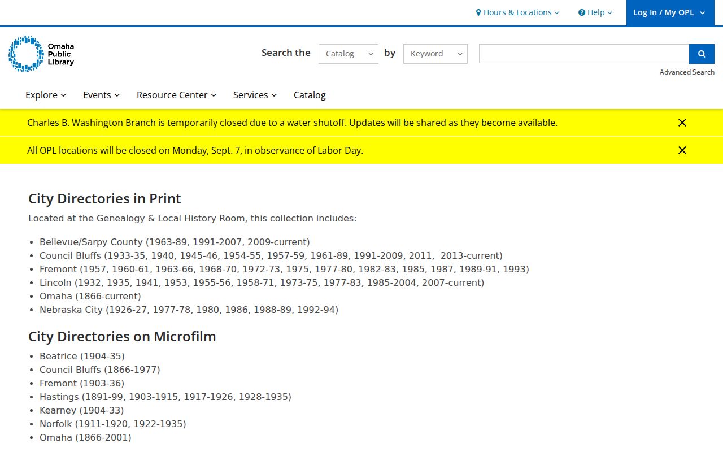Expand the Log In / My OPL menu

pos(670,12)
